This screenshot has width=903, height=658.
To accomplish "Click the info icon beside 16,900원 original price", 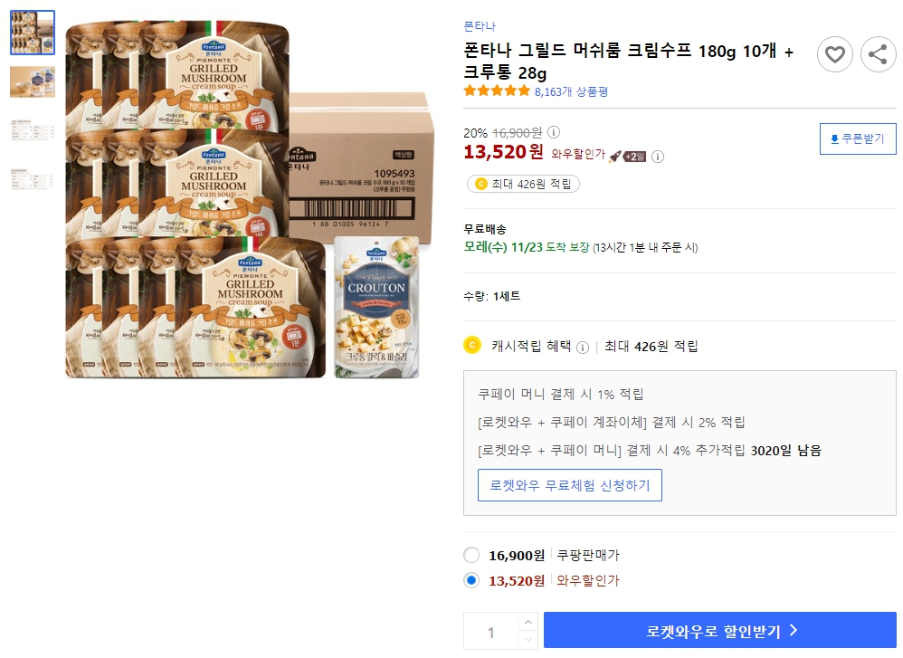I will pos(554,132).
